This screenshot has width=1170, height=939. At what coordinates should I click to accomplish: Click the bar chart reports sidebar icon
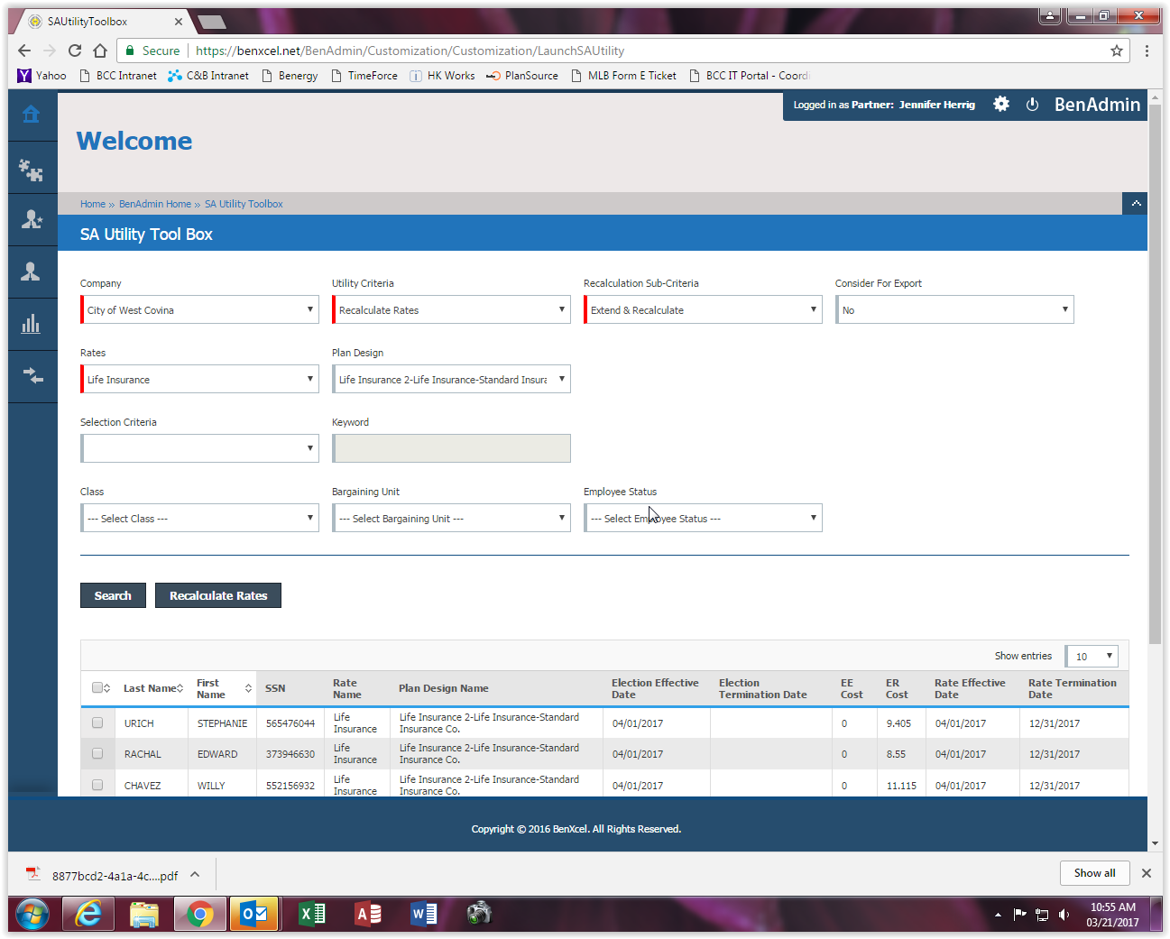(32, 324)
